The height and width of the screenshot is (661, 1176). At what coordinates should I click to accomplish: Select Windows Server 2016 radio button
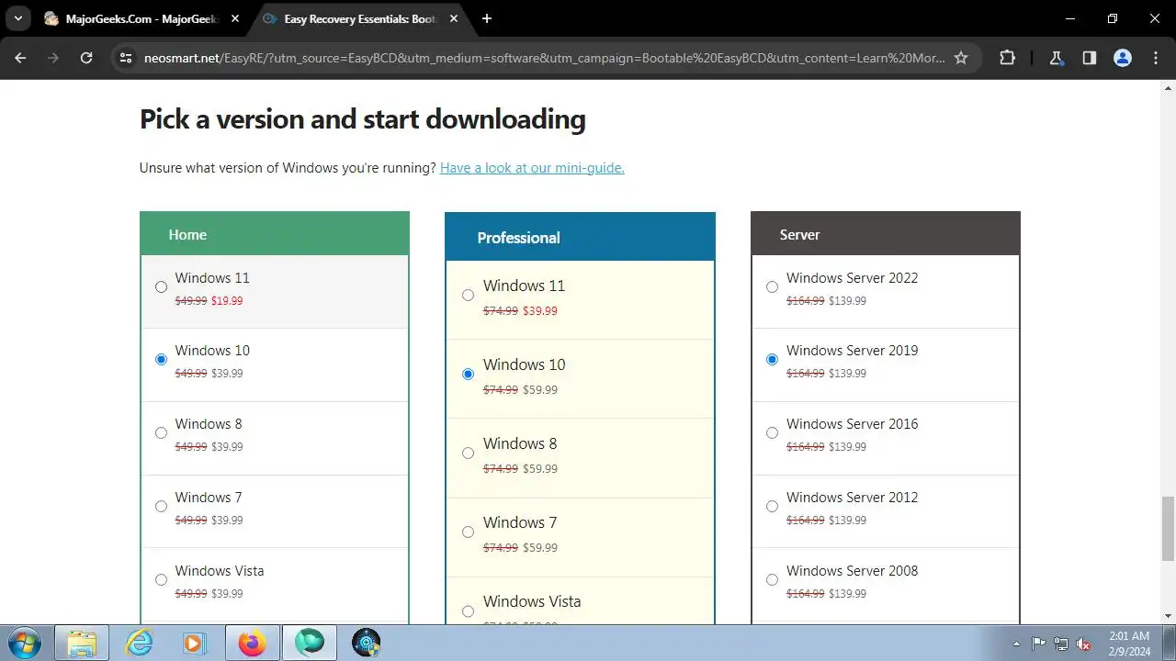[773, 432]
